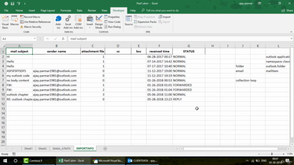Toggle Design Mode
This screenshot has height=165, width=294.
coord(99,22)
